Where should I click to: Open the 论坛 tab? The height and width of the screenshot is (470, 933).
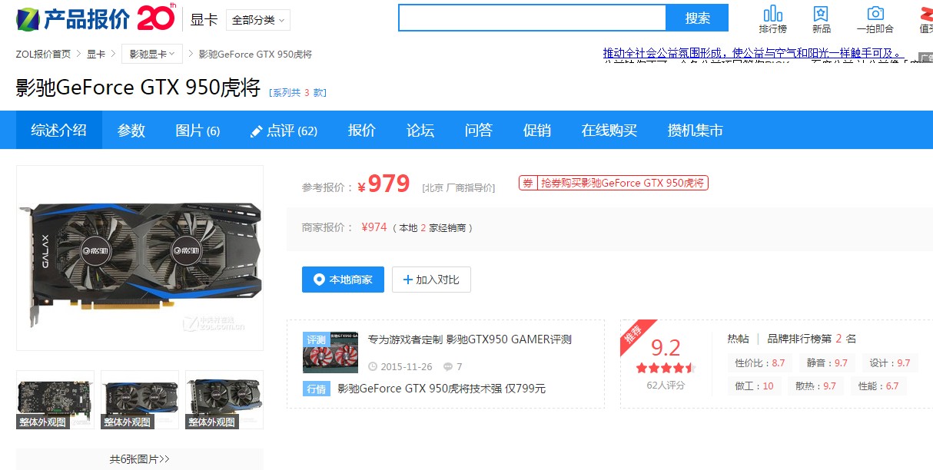click(x=420, y=131)
